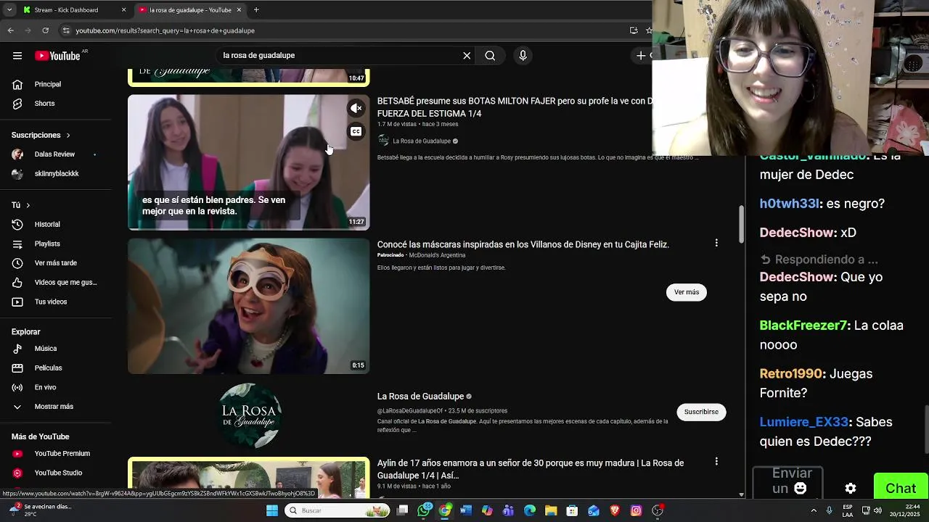Open the browser tab list dropdown
The height and width of the screenshot is (522, 929).
[9, 10]
